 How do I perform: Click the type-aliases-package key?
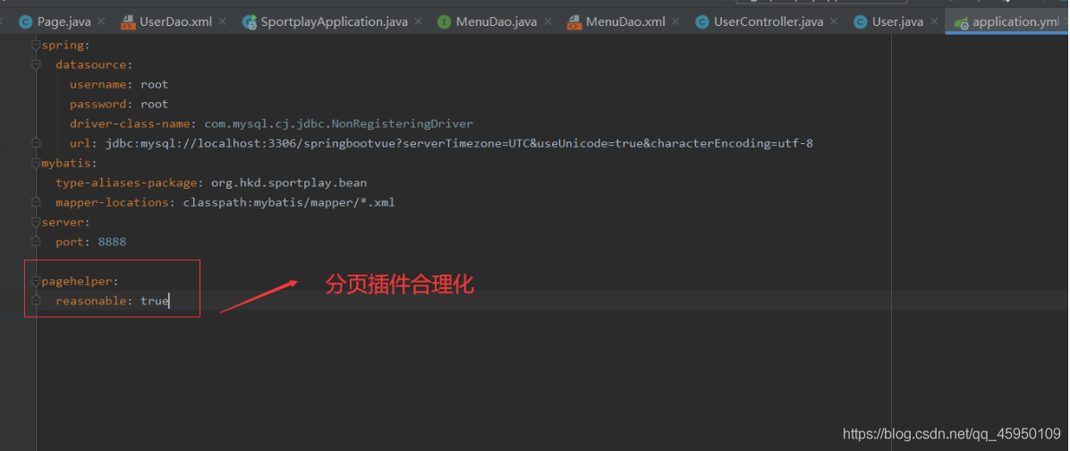[126, 183]
